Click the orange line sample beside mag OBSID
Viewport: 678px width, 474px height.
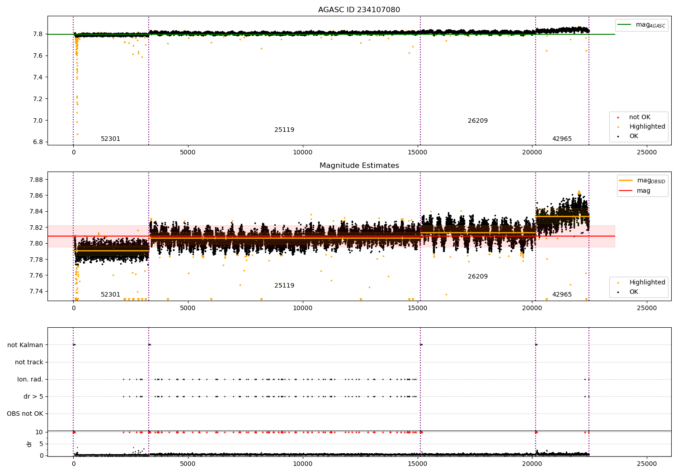626,181
